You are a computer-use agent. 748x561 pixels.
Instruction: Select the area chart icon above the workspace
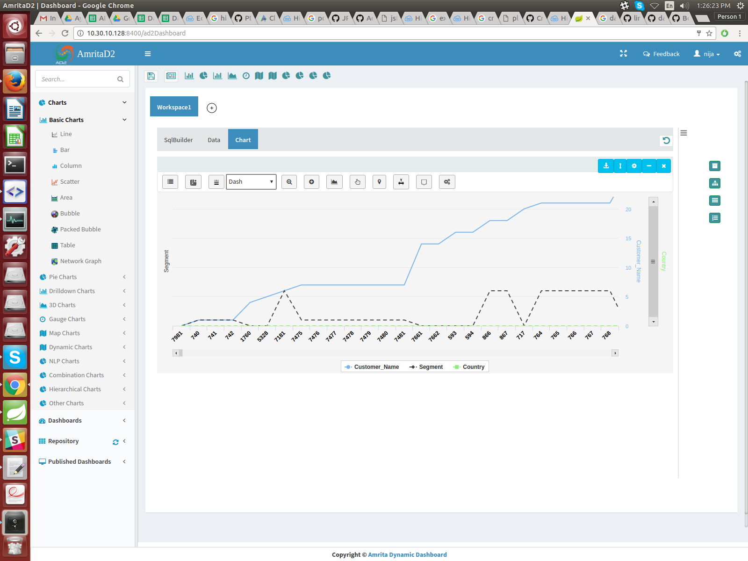(x=232, y=75)
